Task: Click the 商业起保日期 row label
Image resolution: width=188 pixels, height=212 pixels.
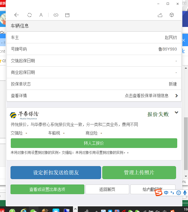Action: [23, 73]
